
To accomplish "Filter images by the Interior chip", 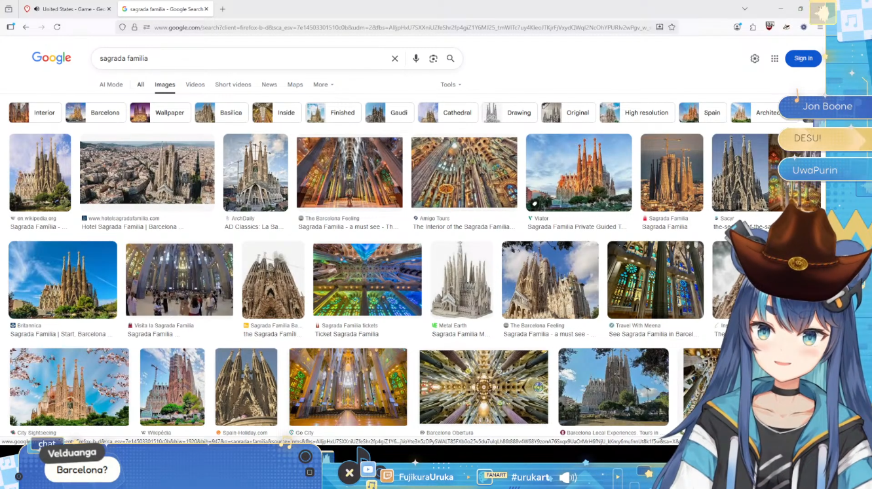I will point(35,113).
